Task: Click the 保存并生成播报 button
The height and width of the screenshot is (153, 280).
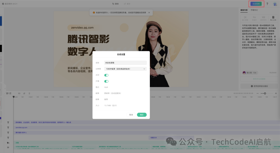Action: 259,79
